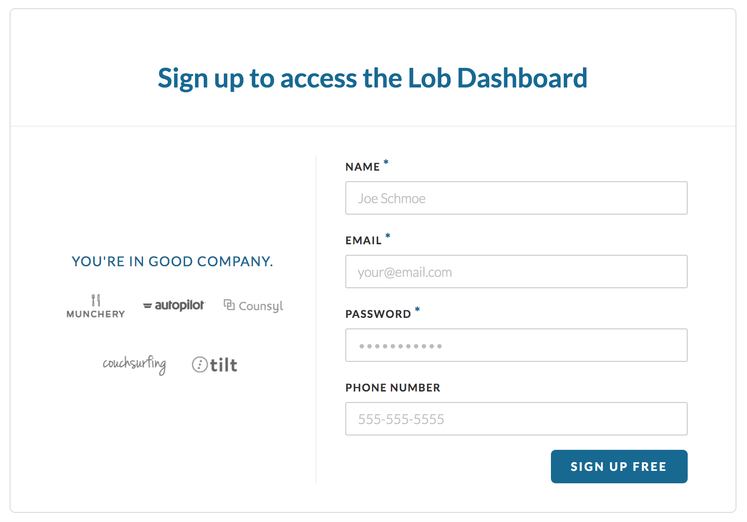Click the required asterisk beside PASSWORD
This screenshot has width=747, height=522.
[417, 310]
